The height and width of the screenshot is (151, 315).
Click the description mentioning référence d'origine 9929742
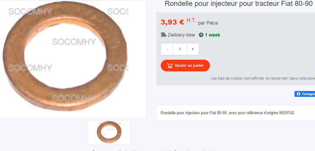click(x=228, y=113)
